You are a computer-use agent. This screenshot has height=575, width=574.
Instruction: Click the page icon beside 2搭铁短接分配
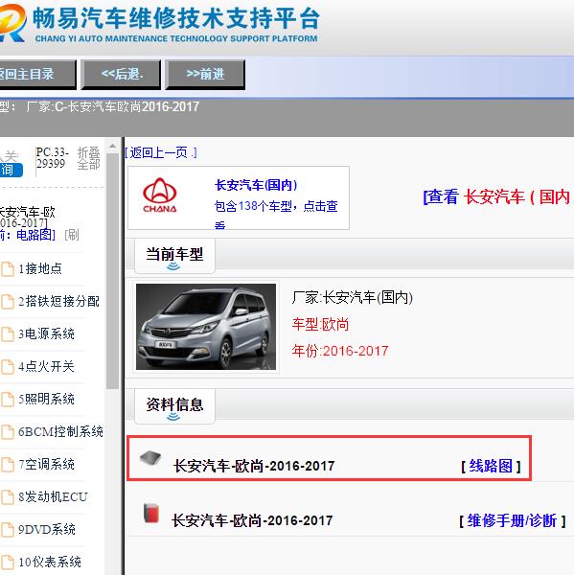click(7, 302)
